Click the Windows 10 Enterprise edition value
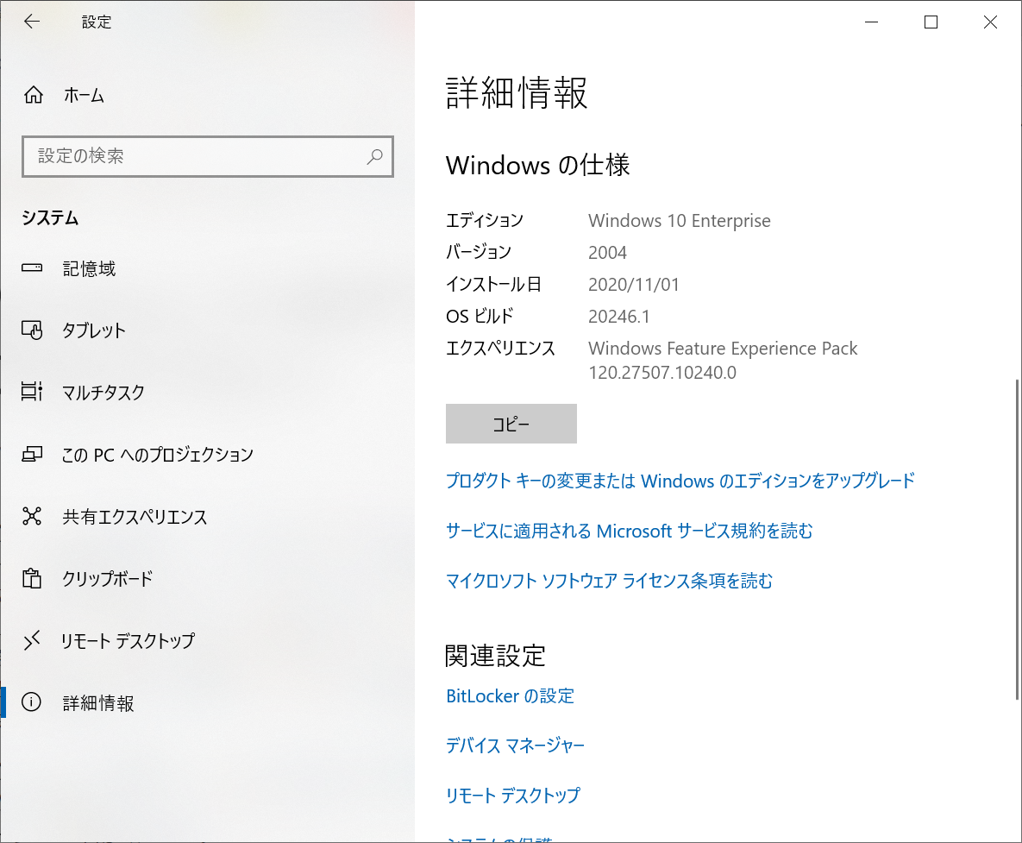 pyautogui.click(x=679, y=221)
